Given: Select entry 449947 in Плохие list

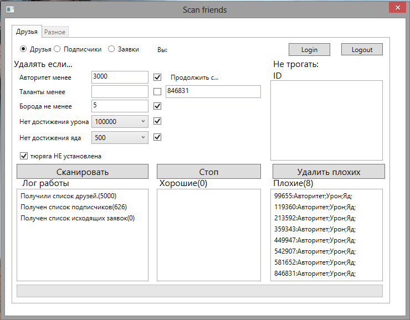Looking at the screenshot, I should pyautogui.click(x=315, y=240).
